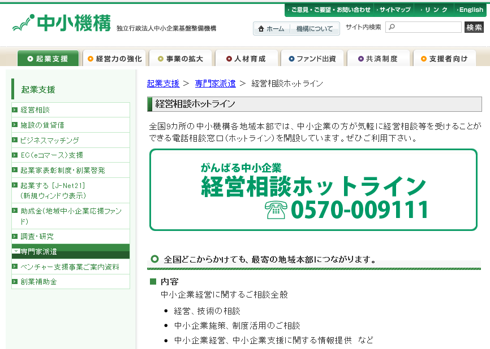The width and height of the screenshot is (490, 349).
Task: Click the 中小機構 logo in the header
Action: [62, 24]
